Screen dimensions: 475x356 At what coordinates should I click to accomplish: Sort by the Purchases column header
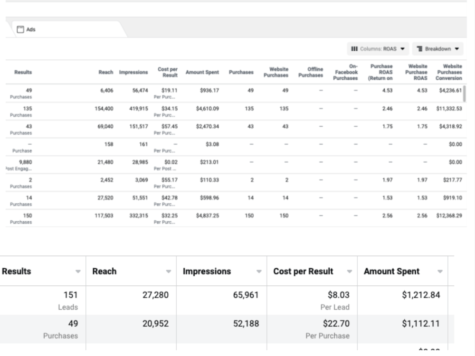pyautogui.click(x=241, y=72)
